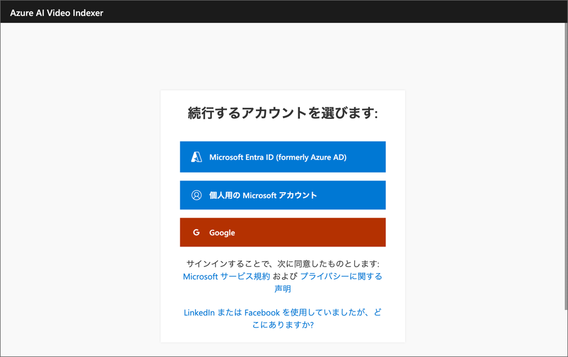
Task: Sign in with Microsoft Entra ID (formerly Azure AD)
Action: (283, 157)
